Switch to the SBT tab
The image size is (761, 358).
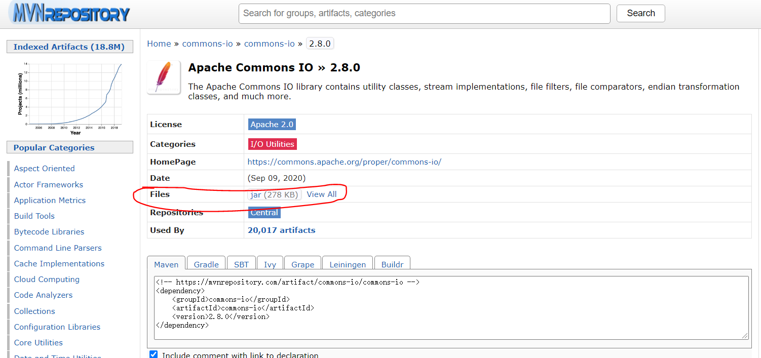click(242, 264)
